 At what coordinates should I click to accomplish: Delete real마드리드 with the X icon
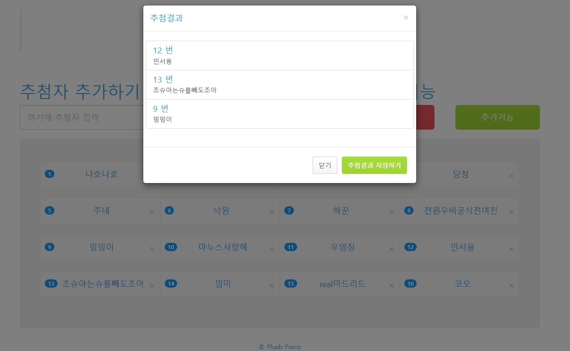pyautogui.click(x=391, y=285)
